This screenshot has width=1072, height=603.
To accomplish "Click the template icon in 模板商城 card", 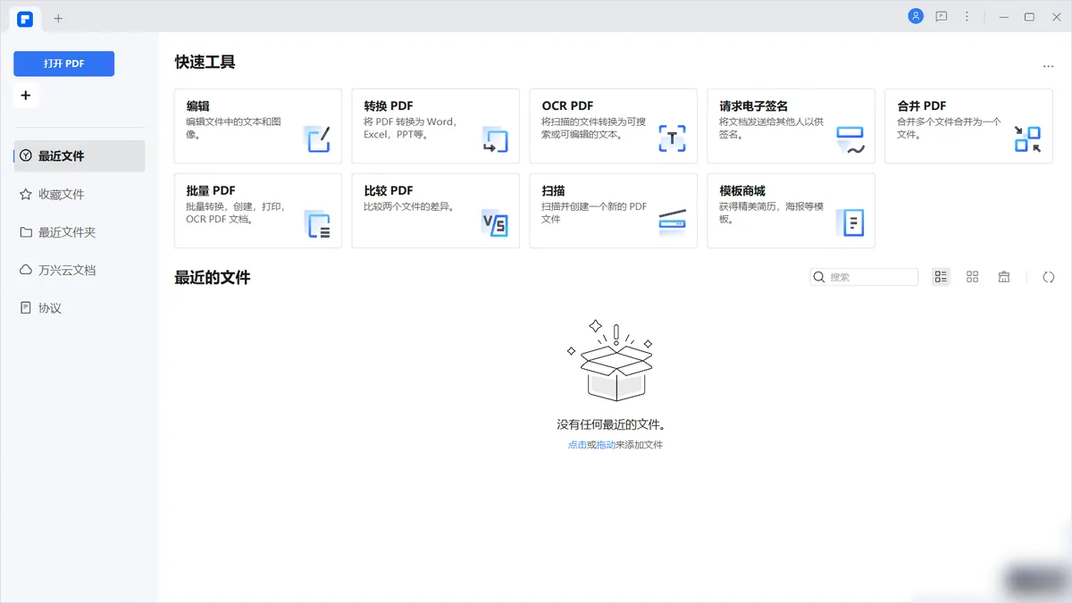I will 850,223.
